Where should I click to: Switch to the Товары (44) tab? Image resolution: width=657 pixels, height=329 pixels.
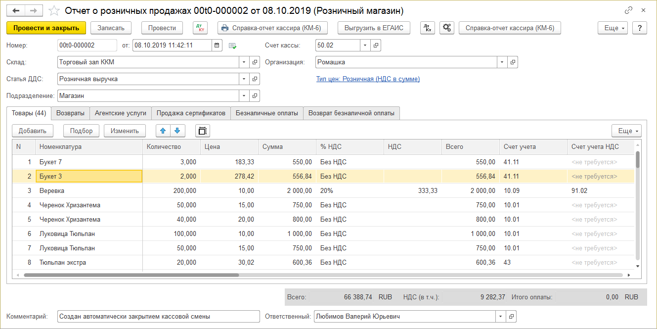tap(29, 113)
